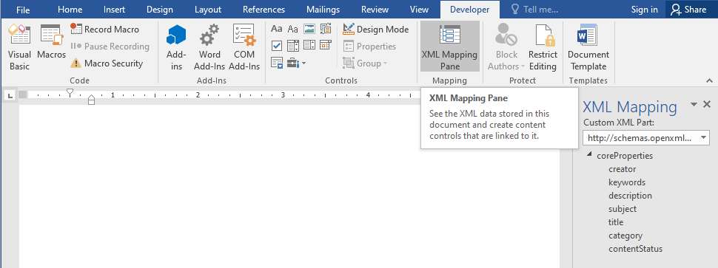Open XML Mapping pane options arrow
The image size is (718, 268).
[694, 105]
